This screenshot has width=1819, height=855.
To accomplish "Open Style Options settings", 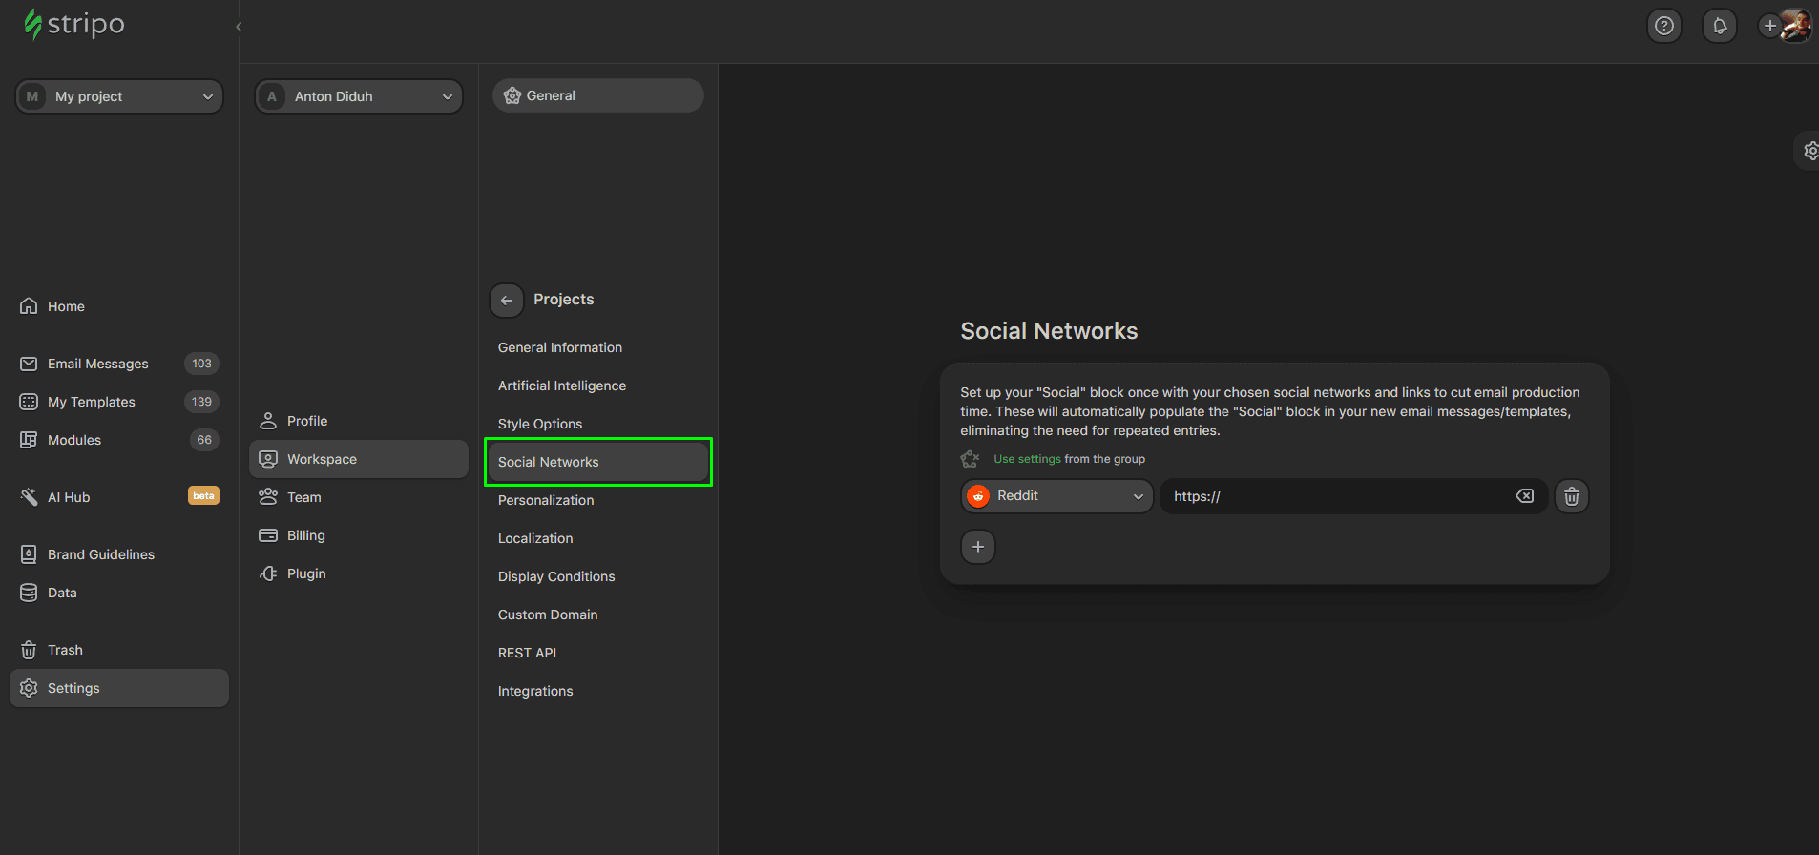I will (539, 424).
